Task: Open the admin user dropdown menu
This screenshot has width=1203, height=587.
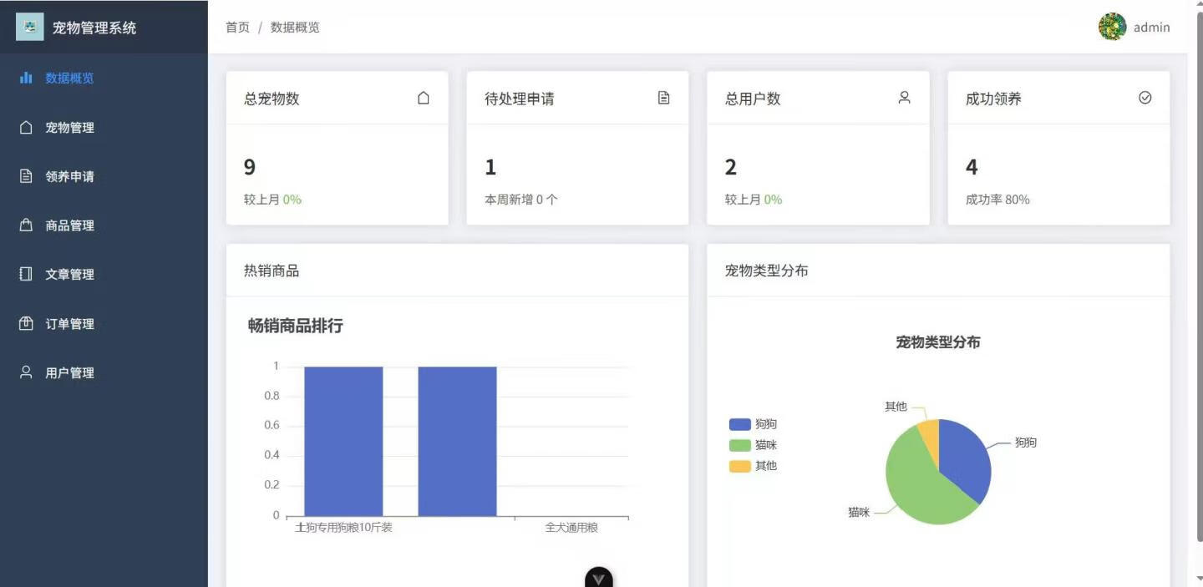Action: click(1151, 28)
